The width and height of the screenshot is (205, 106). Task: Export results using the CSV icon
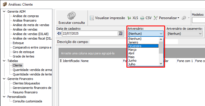[142, 18]
